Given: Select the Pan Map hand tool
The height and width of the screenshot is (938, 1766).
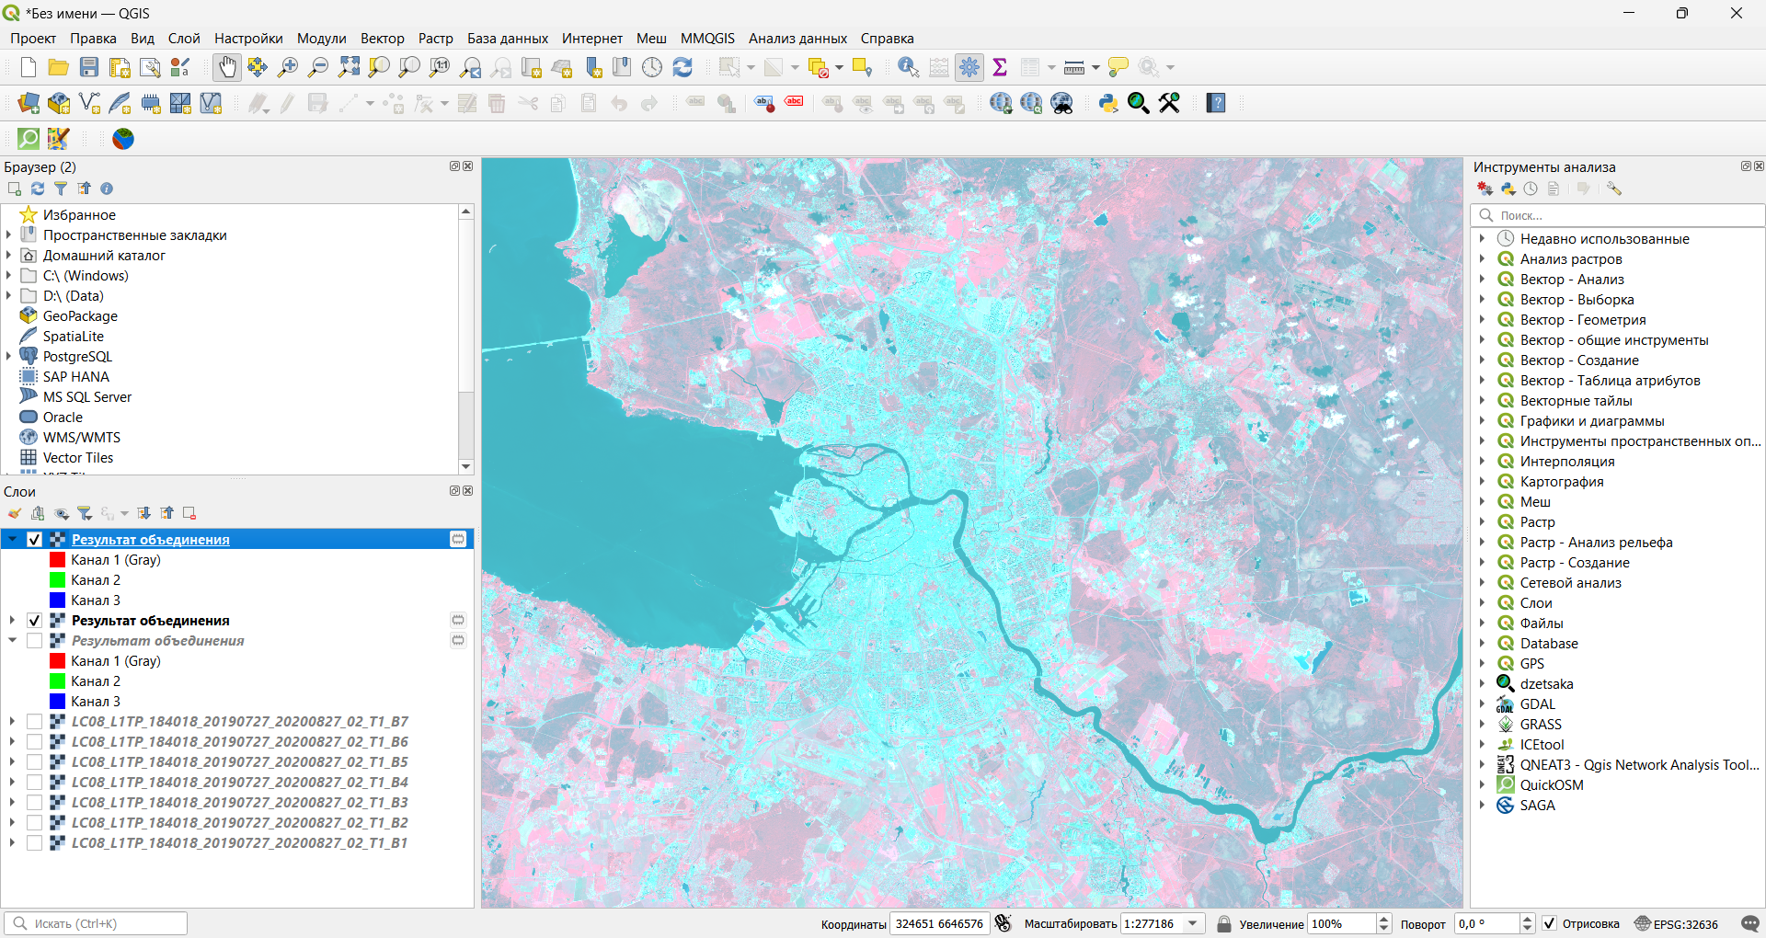Looking at the screenshot, I should point(226,67).
